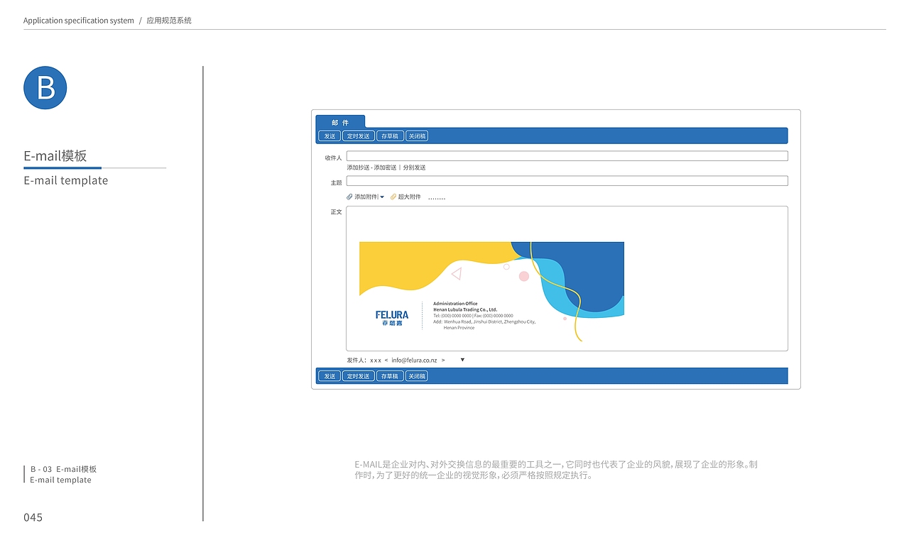Click the E-MAIL description paragraph at bottom
Screen dimensions: 909x540
click(556, 470)
